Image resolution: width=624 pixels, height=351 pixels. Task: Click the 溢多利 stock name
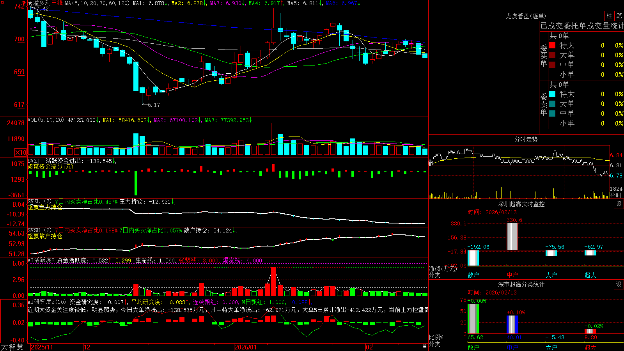pos(42,3)
